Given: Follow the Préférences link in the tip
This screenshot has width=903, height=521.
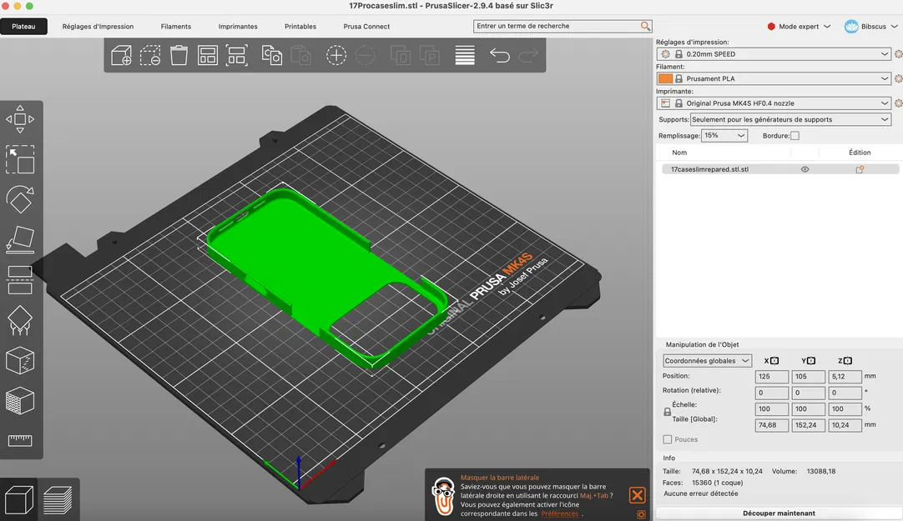Looking at the screenshot, I should (559, 513).
